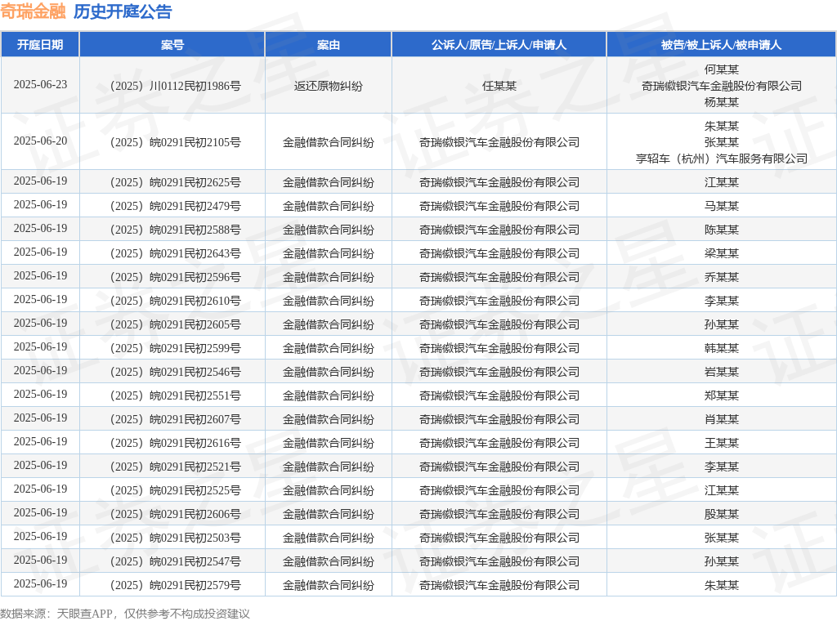Click defendant 何某某

[721, 69]
